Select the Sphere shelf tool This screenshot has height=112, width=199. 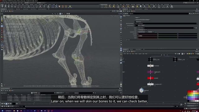(6, 7)
